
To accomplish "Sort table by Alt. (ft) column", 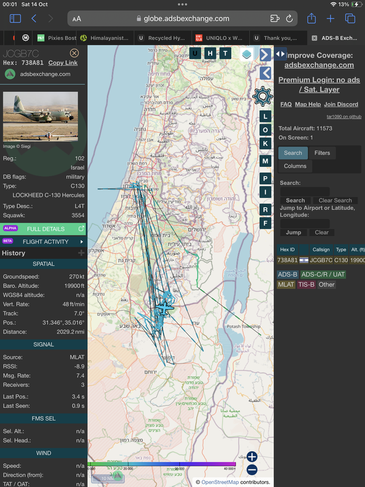I will click(x=357, y=250).
